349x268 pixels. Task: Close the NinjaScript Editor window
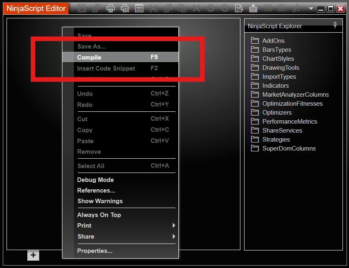340,9
